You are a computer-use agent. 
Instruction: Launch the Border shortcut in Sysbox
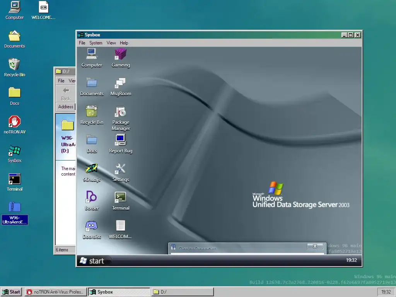click(x=92, y=201)
